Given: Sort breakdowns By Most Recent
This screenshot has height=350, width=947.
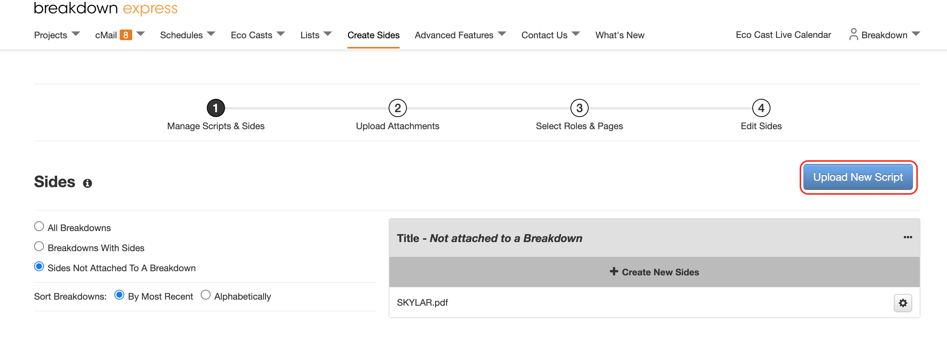Looking at the screenshot, I should (x=119, y=295).
